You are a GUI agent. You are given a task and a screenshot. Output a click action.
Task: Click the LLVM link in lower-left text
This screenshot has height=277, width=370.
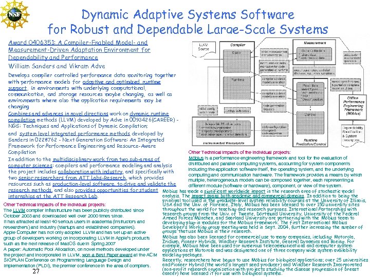tap(19, 210)
